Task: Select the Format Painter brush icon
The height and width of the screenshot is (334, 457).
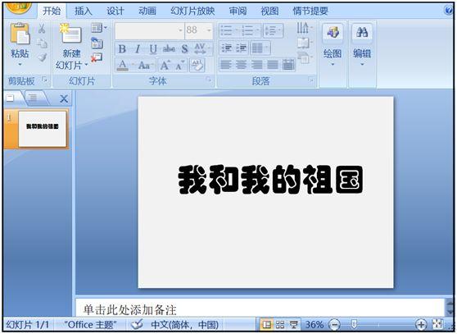Action: (43, 57)
